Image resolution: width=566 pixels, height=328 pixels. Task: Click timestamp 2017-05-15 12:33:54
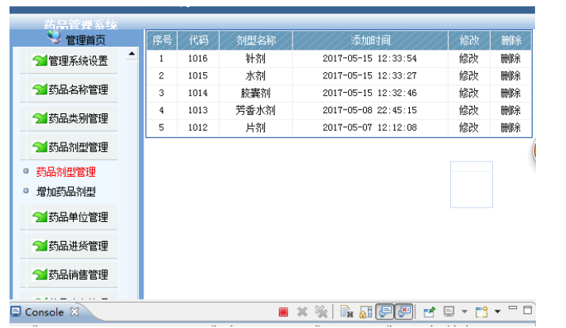[x=369, y=59]
